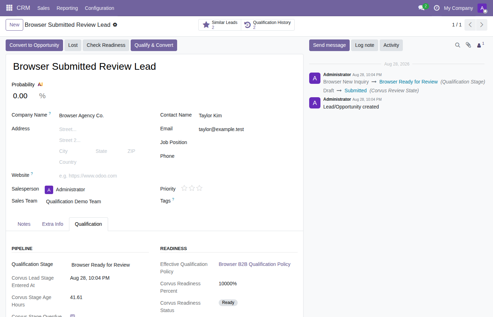The image size is (493, 317).
Task: Search messages in chatter with magnifier icon
Action: [x=457, y=45]
